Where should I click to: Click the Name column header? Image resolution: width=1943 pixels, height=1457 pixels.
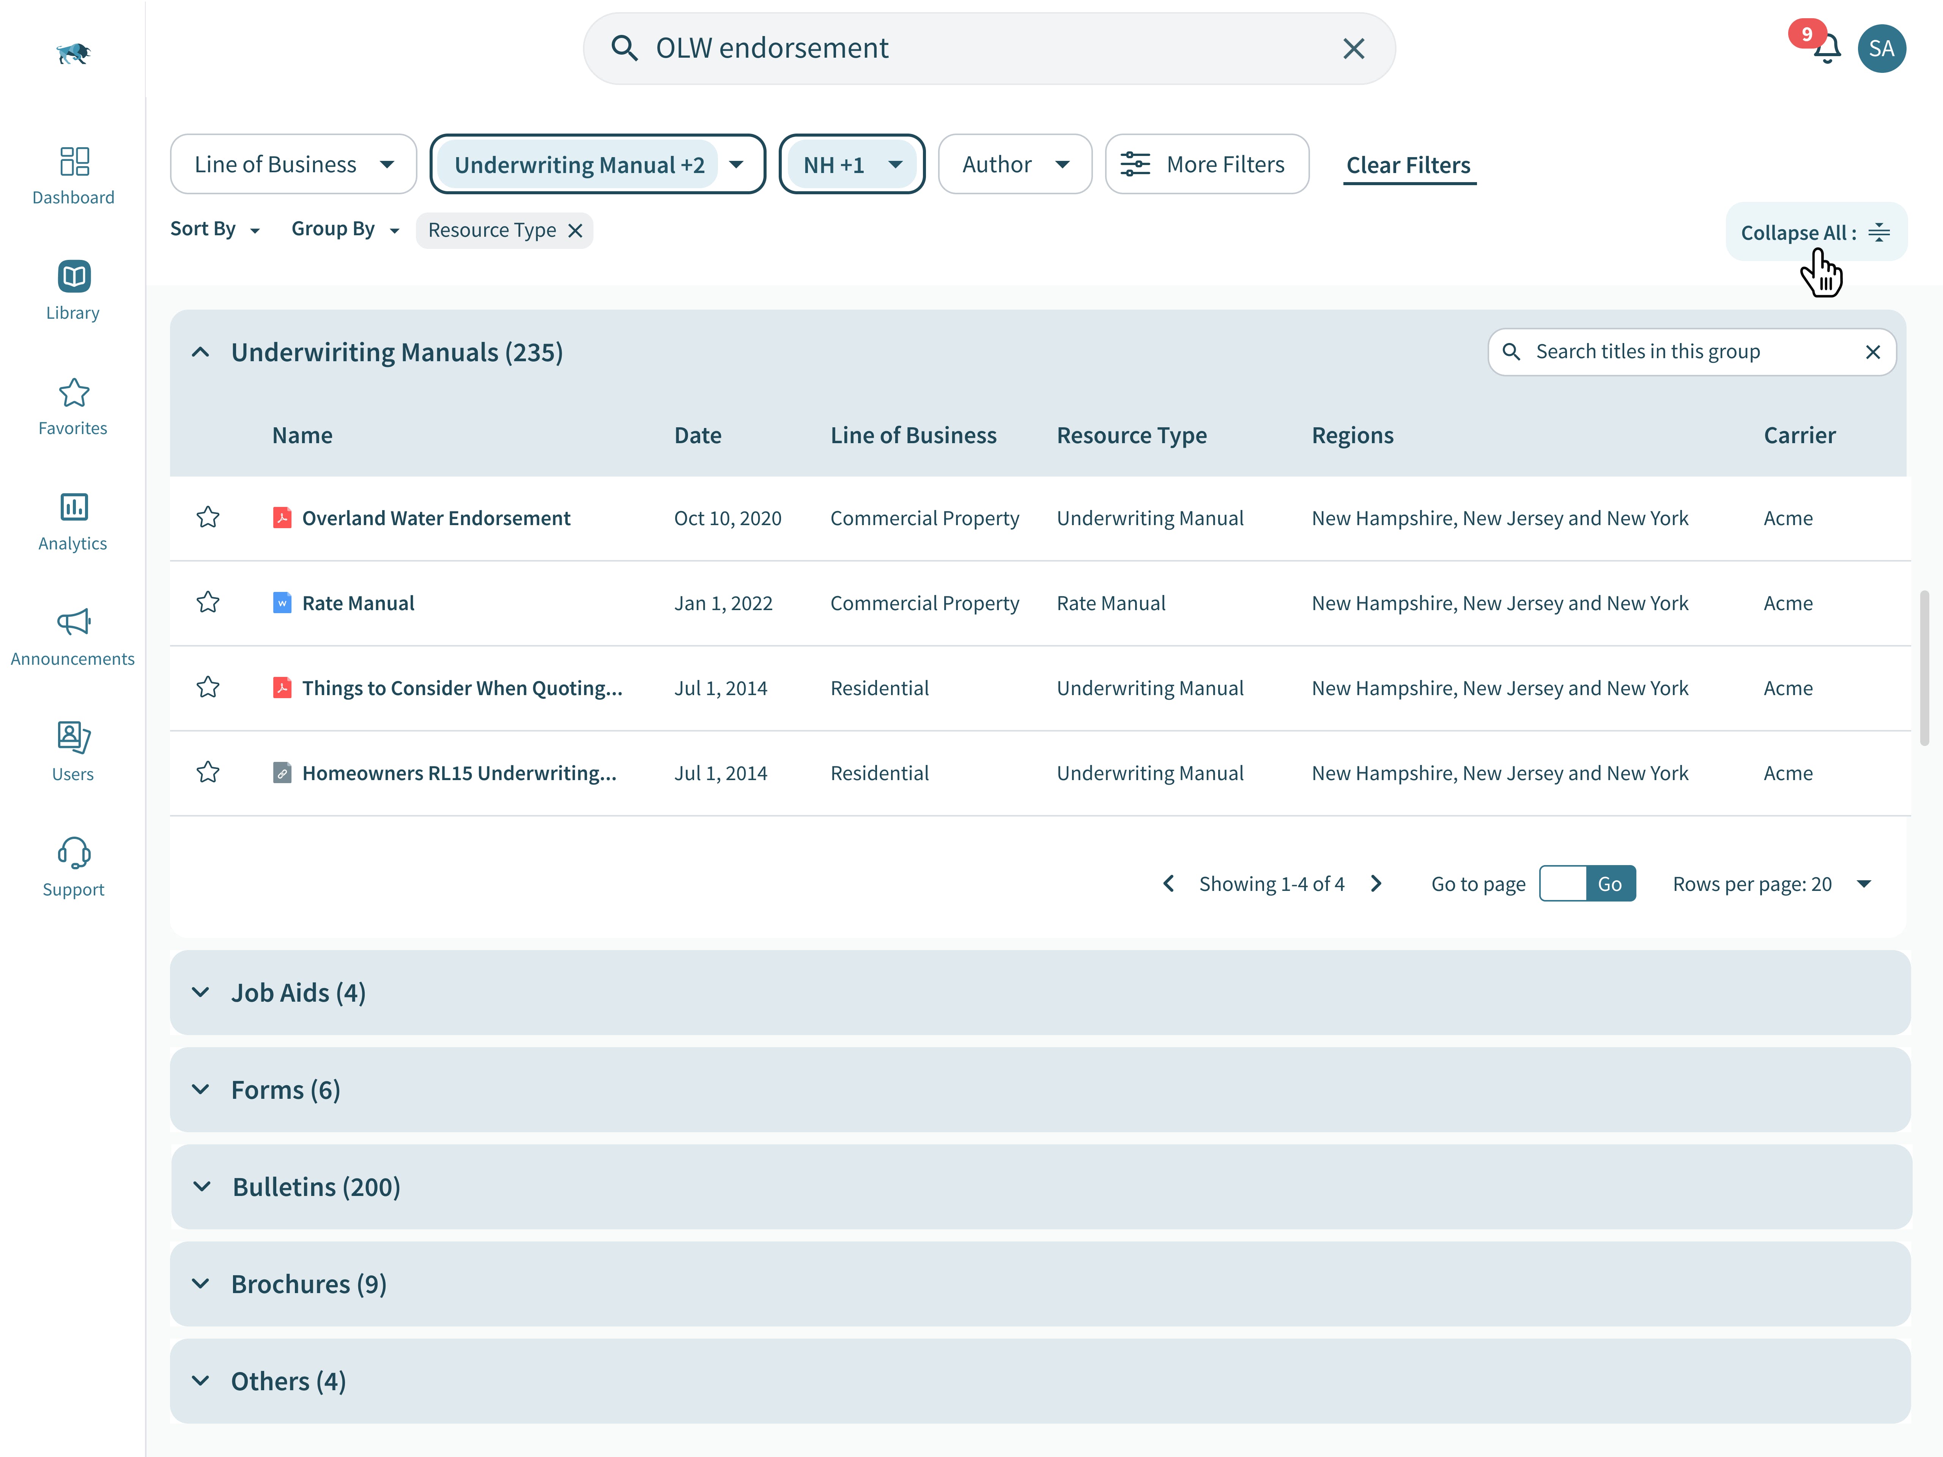click(301, 435)
